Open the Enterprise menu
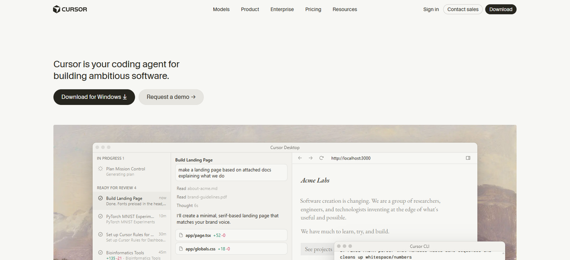 (282, 9)
